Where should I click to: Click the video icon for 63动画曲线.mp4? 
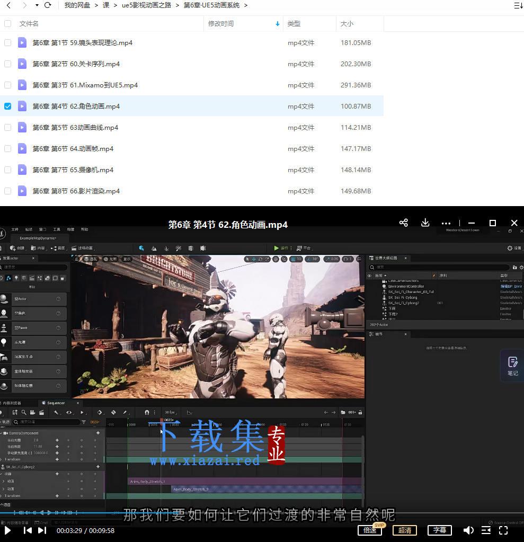click(x=22, y=128)
